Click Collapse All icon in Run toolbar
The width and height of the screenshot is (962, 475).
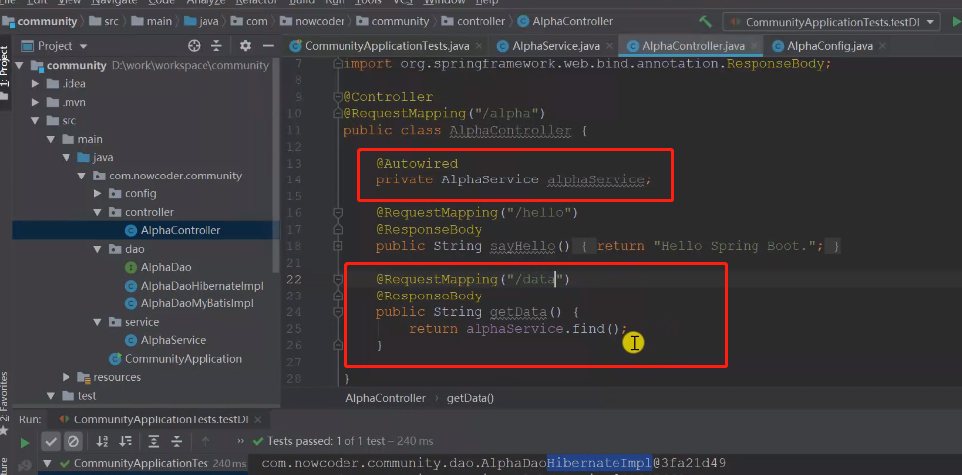point(177,441)
